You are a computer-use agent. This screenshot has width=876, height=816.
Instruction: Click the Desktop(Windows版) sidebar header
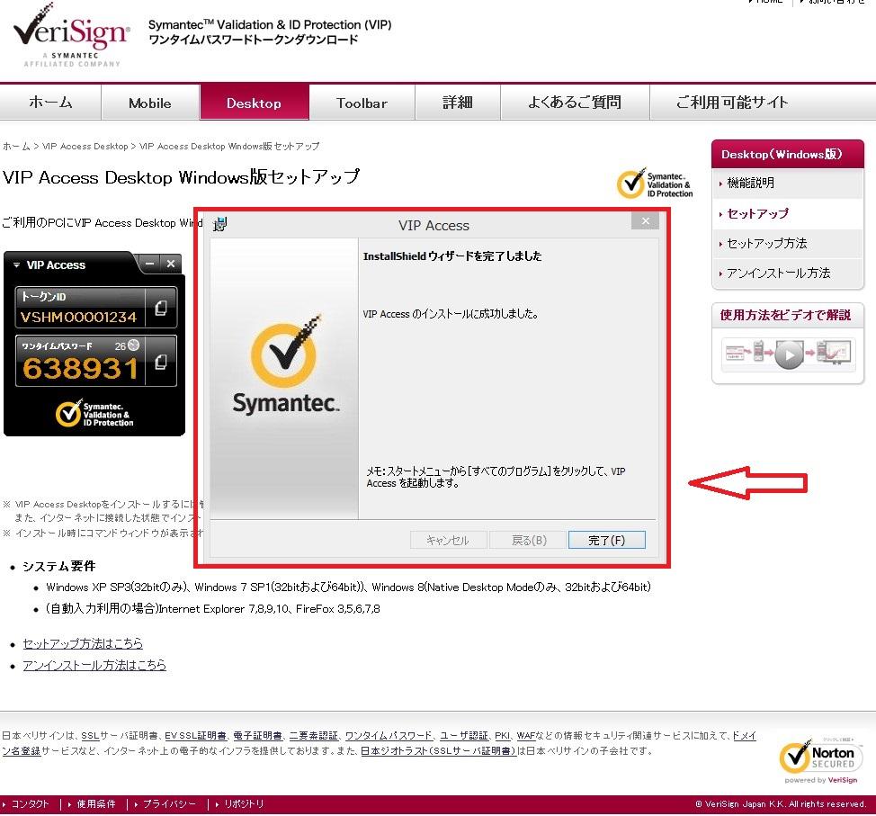[x=788, y=154]
